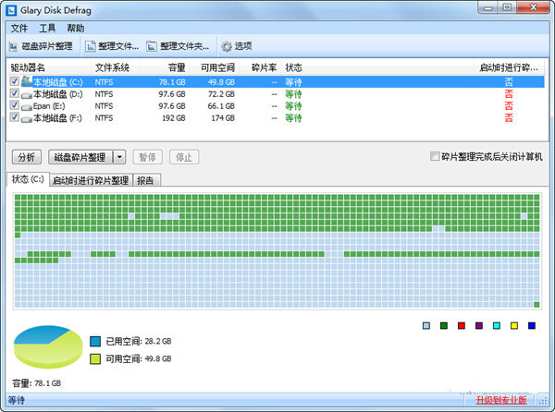Click the red legend swatch

coord(462,325)
